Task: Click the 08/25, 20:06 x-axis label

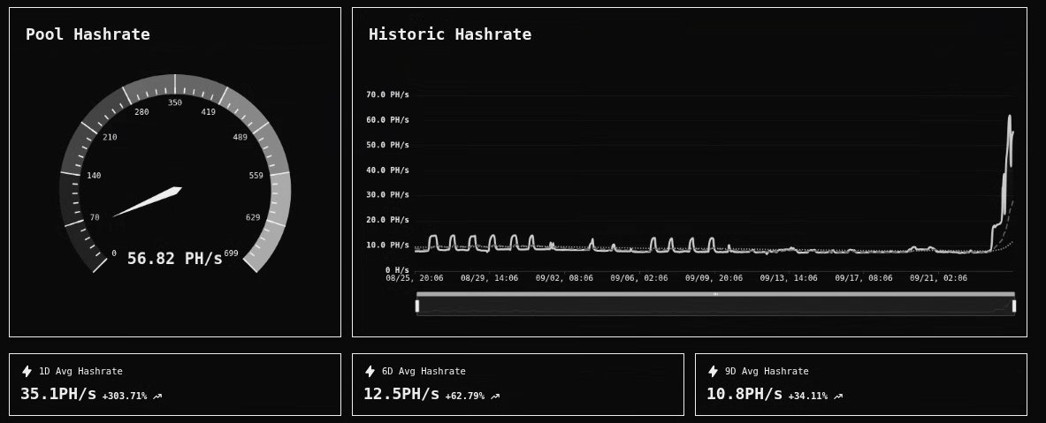Action: click(415, 278)
